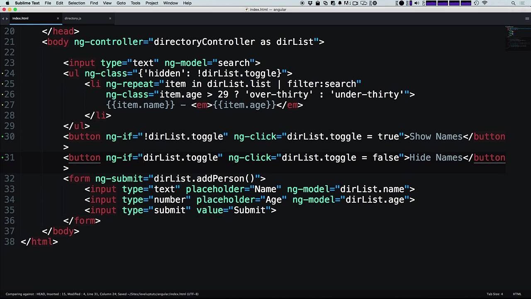Go to next tab with right arrow
This screenshot has width=531, height=299.
tap(7, 18)
